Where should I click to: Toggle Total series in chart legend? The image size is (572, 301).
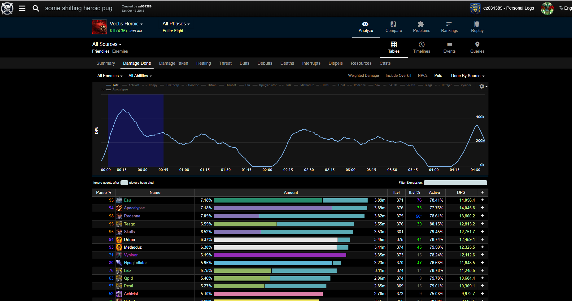[113, 85]
